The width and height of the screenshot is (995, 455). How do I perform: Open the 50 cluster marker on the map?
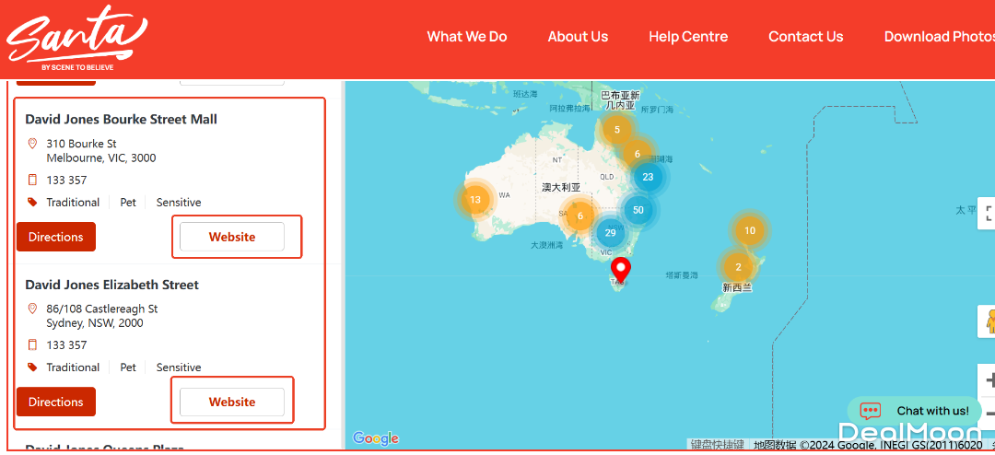coord(638,210)
